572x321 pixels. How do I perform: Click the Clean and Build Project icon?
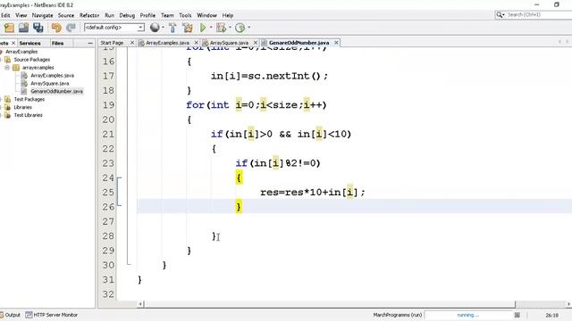pyautogui.click(x=188, y=28)
